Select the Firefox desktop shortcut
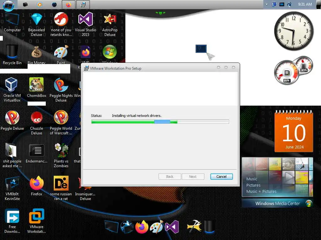Screen dimensions: 321x240 (36, 186)
